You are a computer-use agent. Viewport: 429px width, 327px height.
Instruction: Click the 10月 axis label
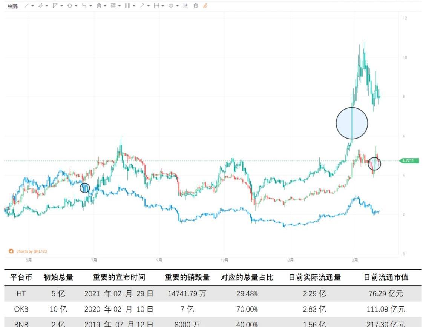(225, 260)
